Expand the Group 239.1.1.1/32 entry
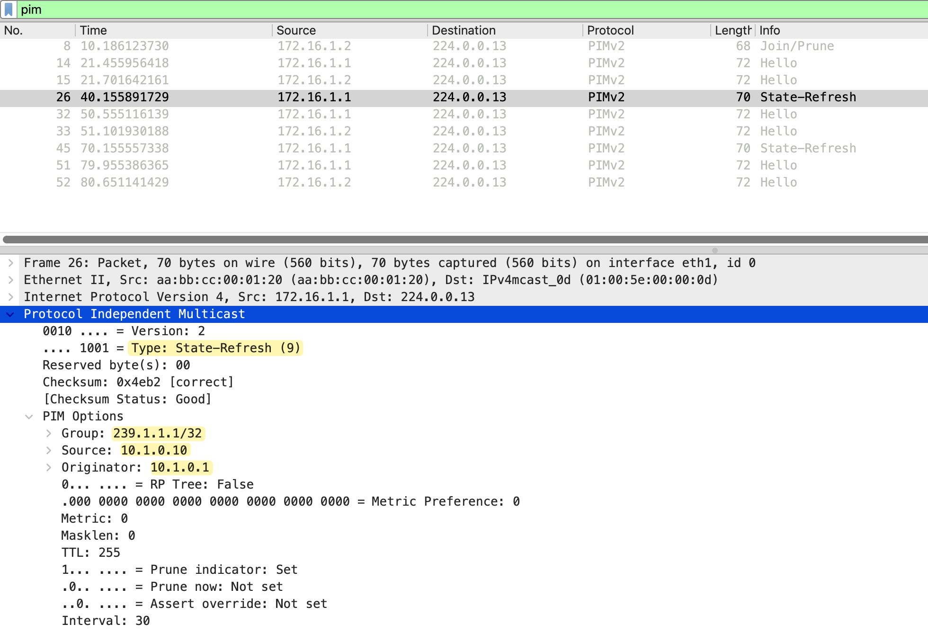The height and width of the screenshot is (642, 928). point(48,433)
